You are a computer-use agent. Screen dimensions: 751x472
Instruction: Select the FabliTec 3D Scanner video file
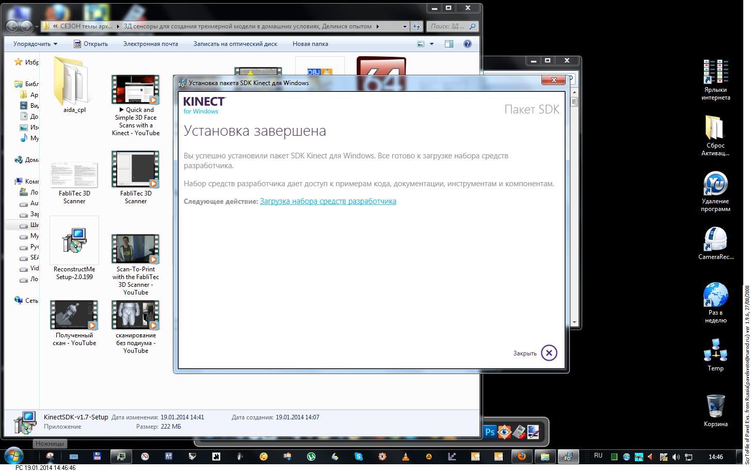coord(136,177)
